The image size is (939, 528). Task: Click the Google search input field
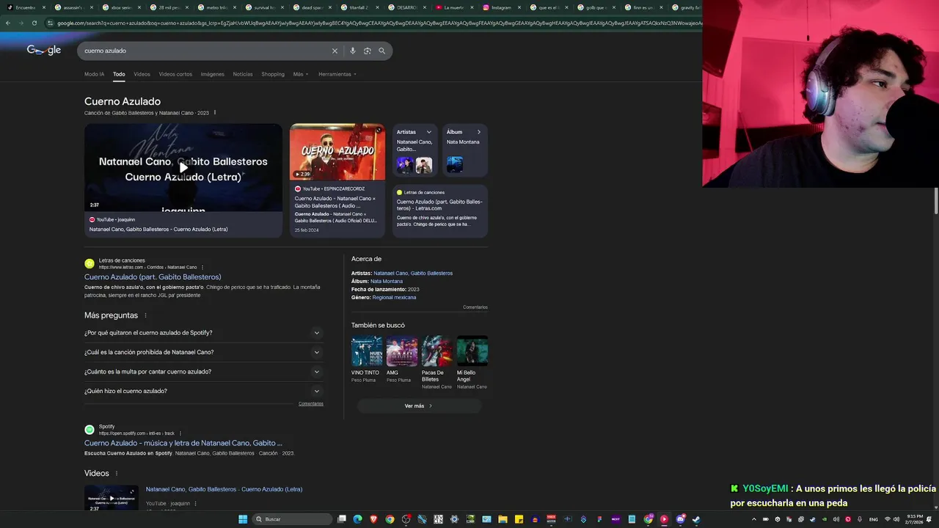point(204,51)
